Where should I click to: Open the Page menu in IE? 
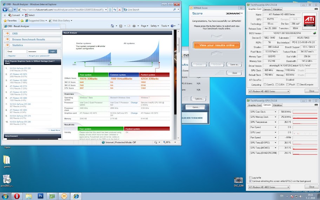(145, 26)
